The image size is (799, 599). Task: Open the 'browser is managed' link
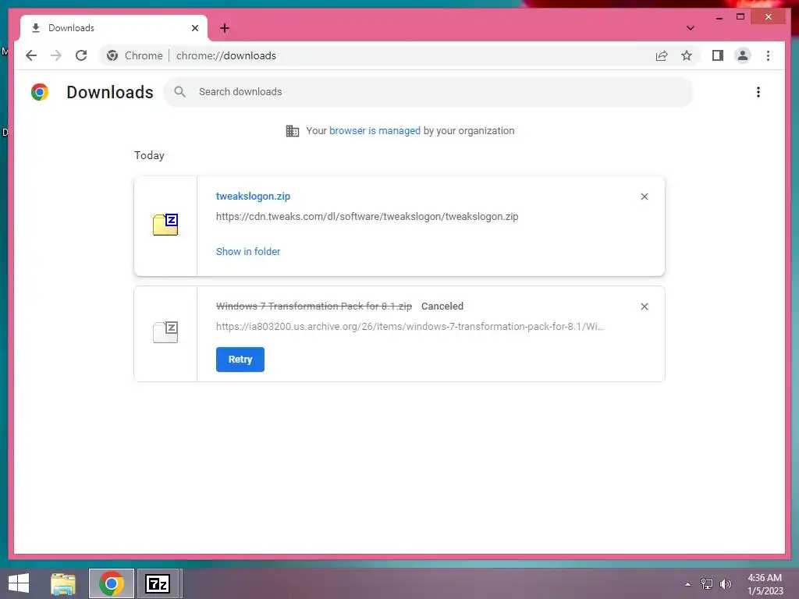[x=375, y=131]
